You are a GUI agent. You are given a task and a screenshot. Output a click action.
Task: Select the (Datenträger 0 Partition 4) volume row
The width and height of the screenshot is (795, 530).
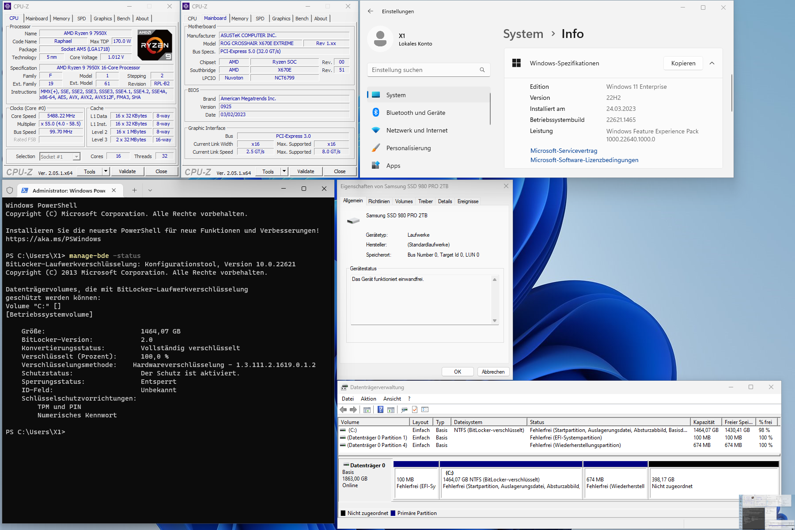click(558, 445)
